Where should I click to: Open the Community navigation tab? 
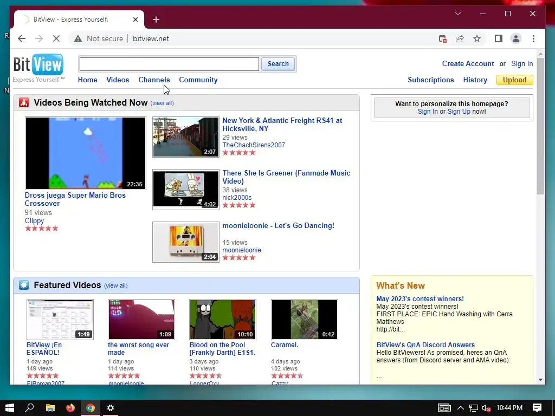[198, 80]
